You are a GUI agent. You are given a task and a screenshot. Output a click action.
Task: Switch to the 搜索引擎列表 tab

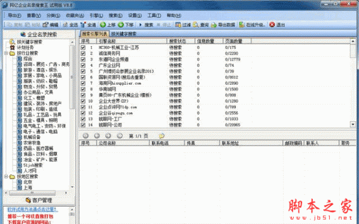click(95, 34)
